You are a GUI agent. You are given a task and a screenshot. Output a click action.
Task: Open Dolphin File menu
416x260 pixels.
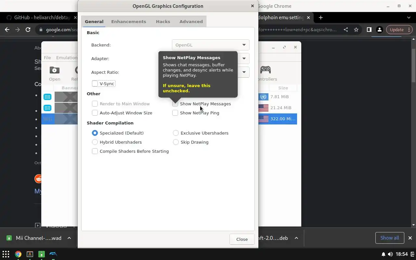(x=47, y=58)
